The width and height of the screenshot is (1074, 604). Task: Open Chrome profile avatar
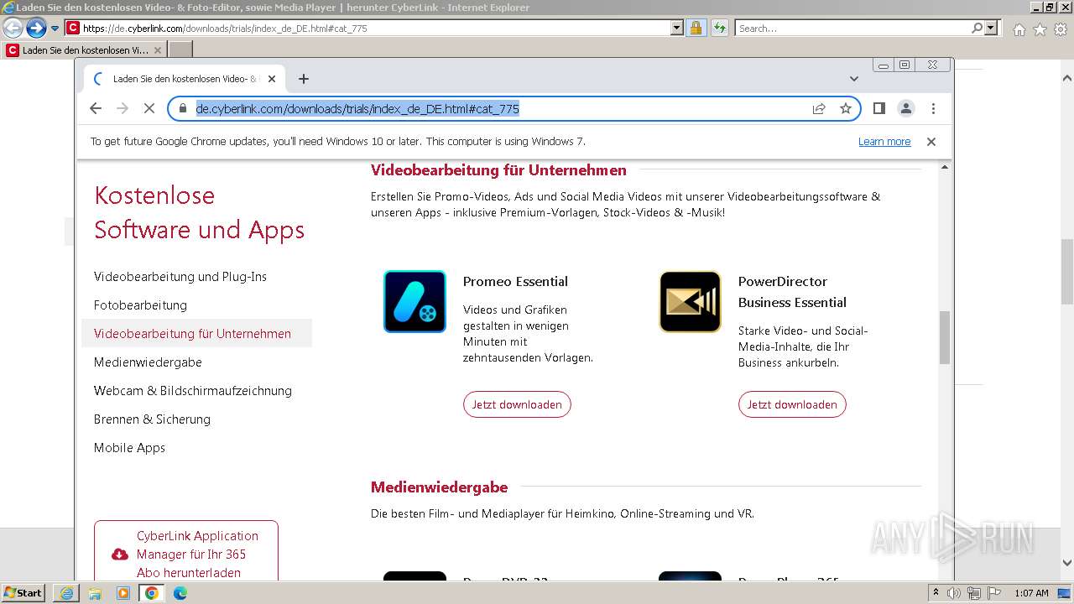[x=905, y=108]
